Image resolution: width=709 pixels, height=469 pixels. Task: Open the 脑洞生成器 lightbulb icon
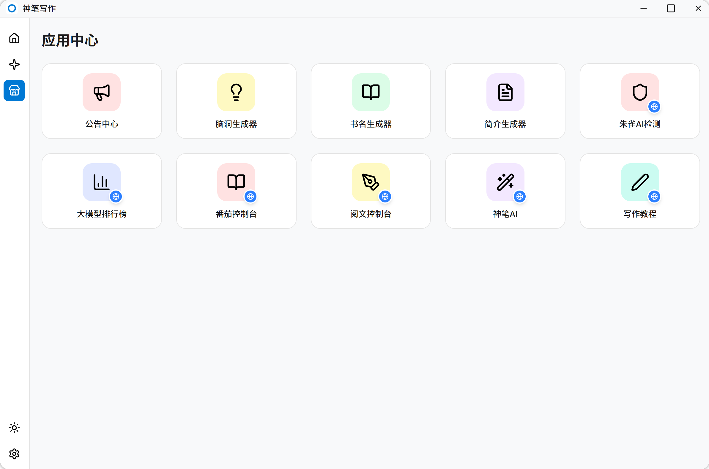(x=236, y=92)
